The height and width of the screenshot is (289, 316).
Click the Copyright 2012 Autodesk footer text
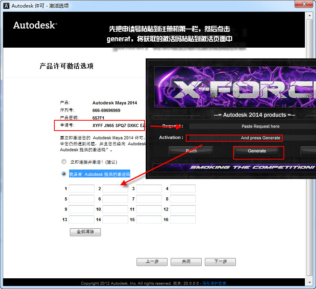(126, 283)
